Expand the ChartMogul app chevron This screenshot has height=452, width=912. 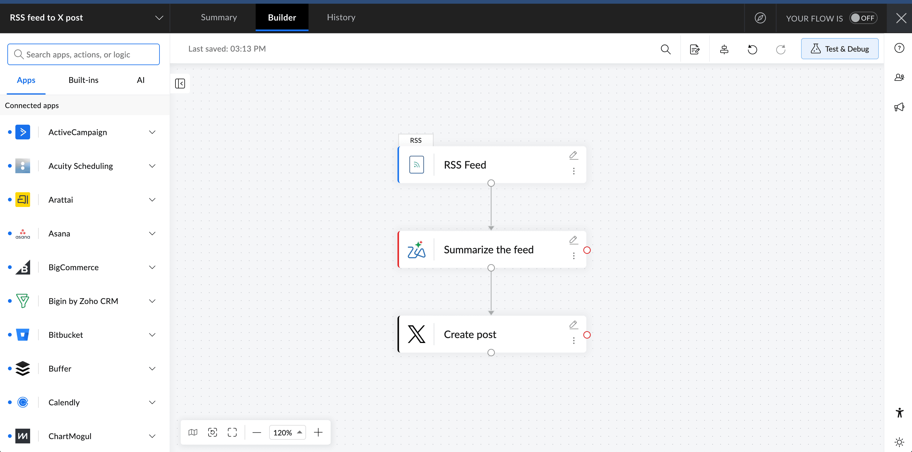(152, 436)
